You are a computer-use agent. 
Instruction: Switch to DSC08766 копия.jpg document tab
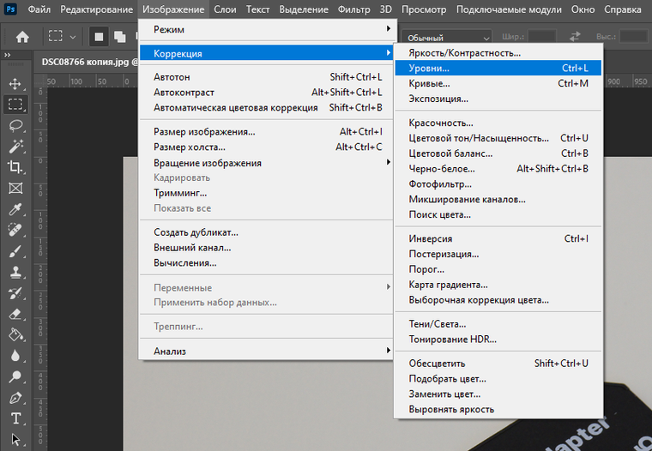click(x=86, y=62)
